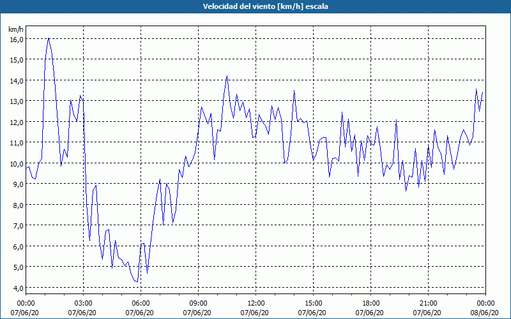Pick the '18:00' x-axis time label
Image resolution: width=511 pixels, height=319 pixels.
click(x=370, y=304)
